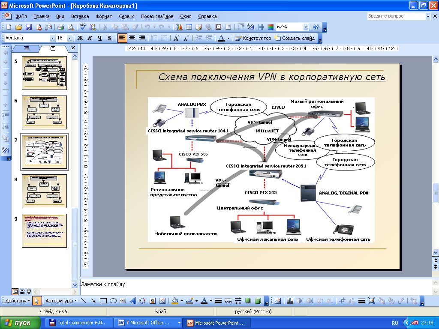Insert a text box from drawing toolbar

tap(123, 301)
